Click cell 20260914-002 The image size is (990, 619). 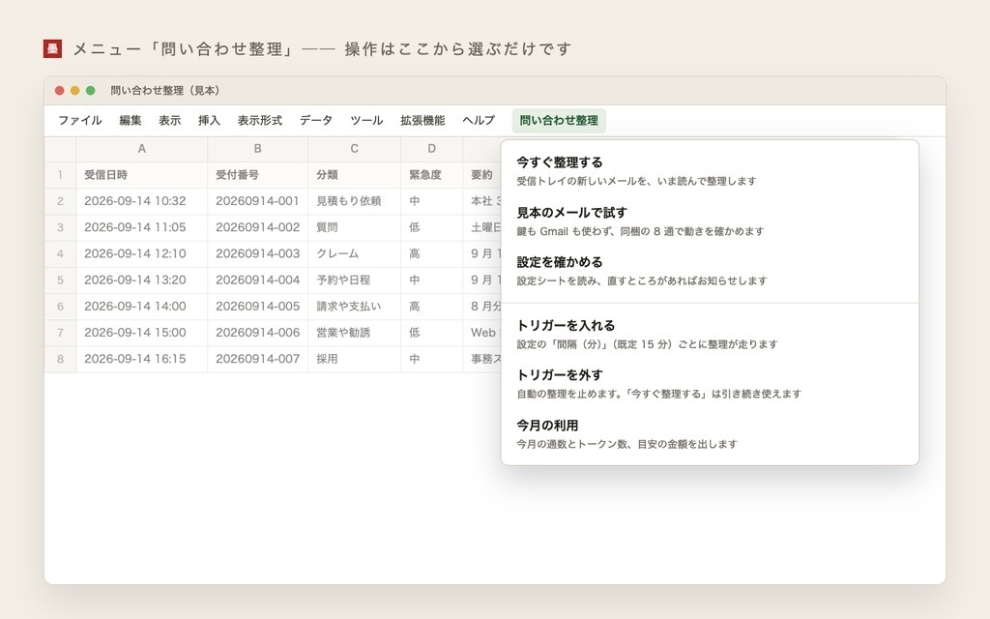tap(257, 227)
